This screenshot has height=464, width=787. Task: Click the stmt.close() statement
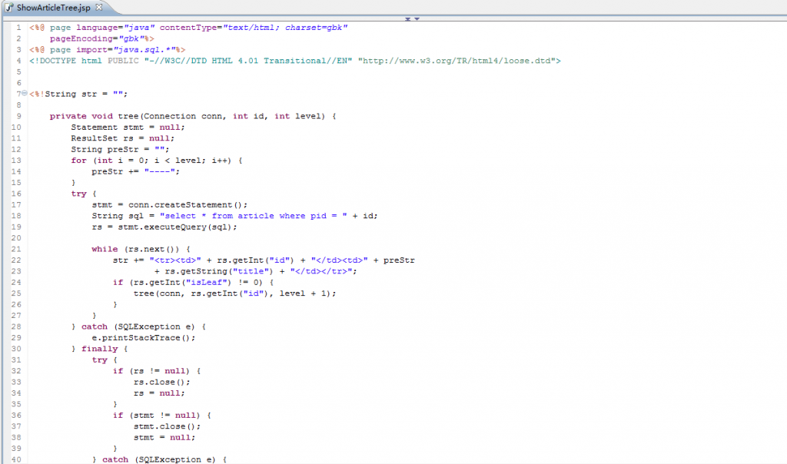point(167,426)
